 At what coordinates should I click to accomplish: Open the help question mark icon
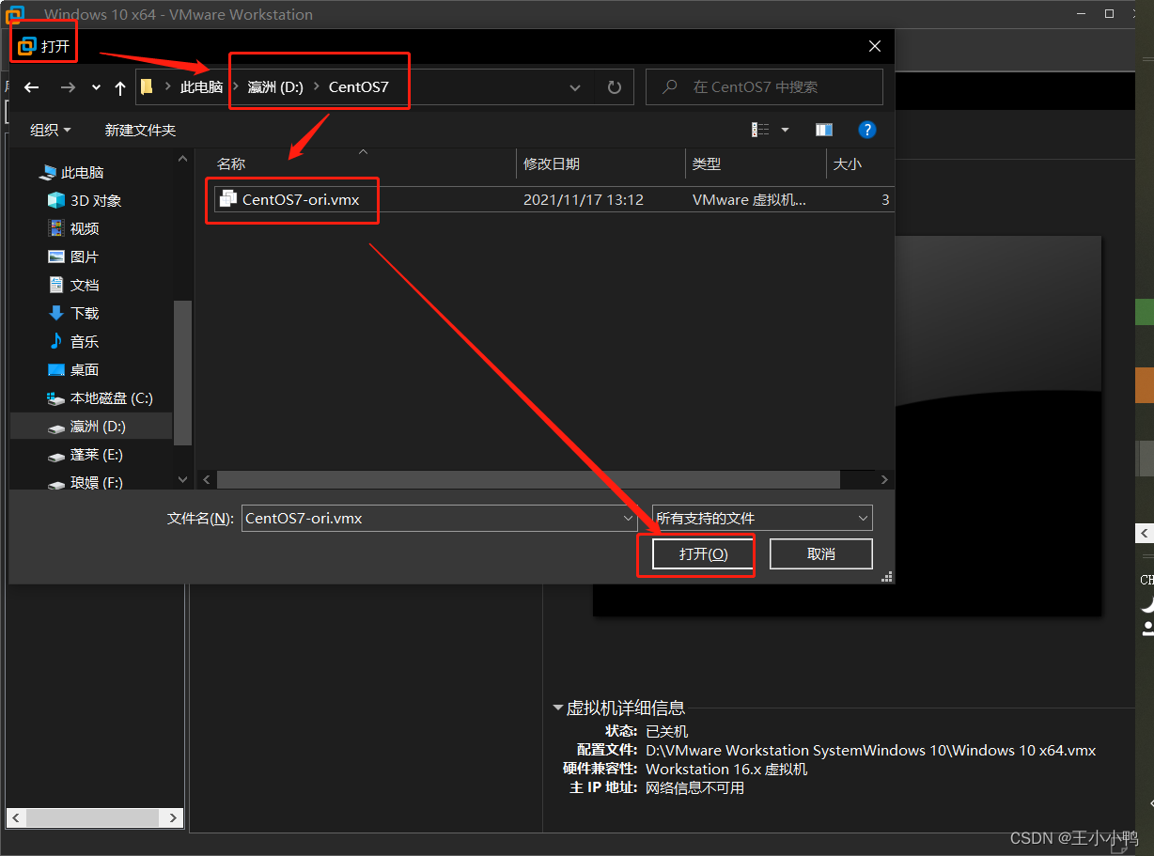867,130
